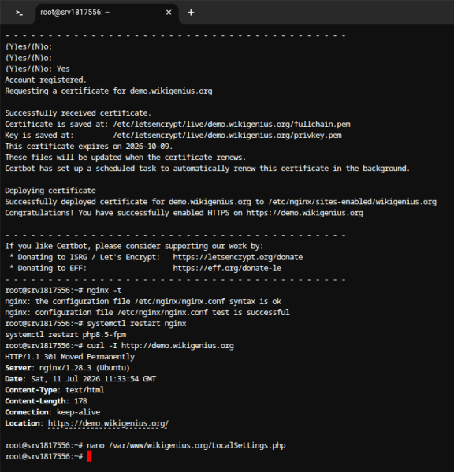Open a new terminal tab with plus
The height and width of the screenshot is (472, 454).
coord(191,13)
